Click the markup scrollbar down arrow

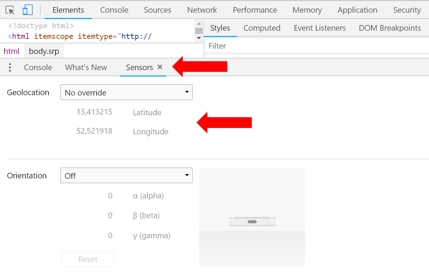(x=199, y=38)
